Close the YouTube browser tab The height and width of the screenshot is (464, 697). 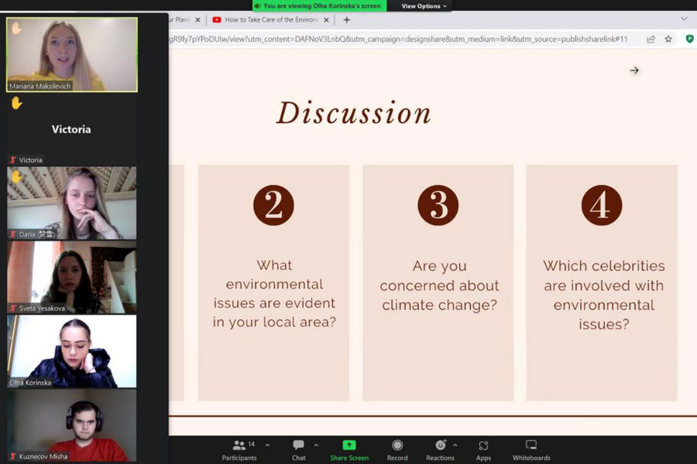coord(326,20)
